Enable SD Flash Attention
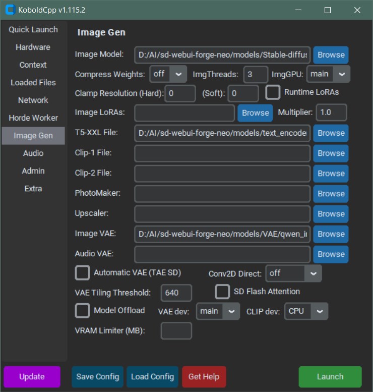Screen dimensions: 373x392 click(222, 292)
